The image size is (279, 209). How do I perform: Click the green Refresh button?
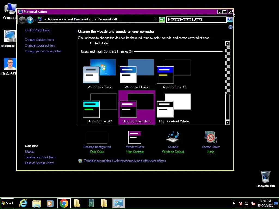click(162, 20)
